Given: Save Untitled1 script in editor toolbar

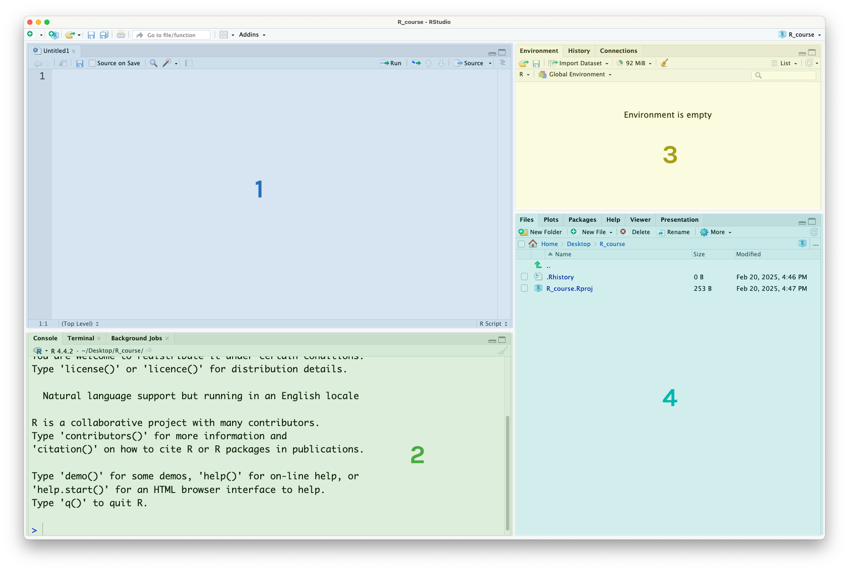Looking at the screenshot, I should click(80, 63).
